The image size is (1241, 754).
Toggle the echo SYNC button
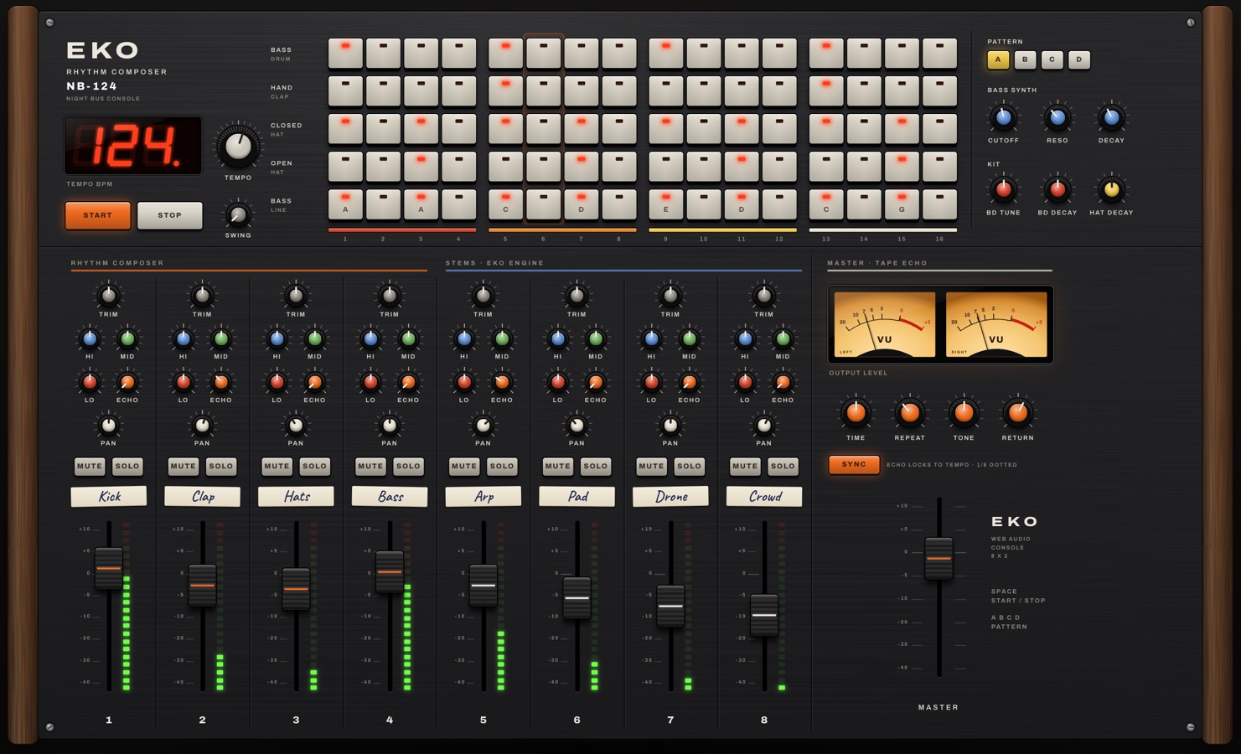coord(854,464)
